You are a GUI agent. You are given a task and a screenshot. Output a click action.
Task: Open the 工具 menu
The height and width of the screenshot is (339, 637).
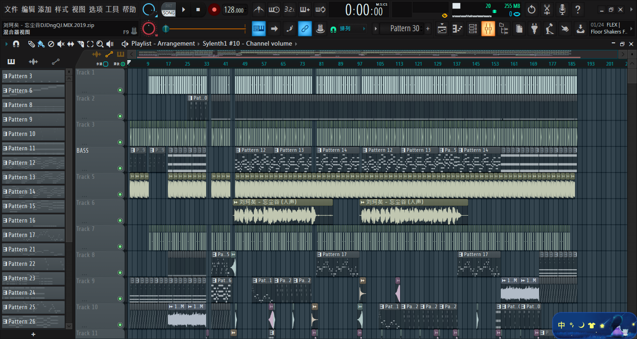tap(112, 9)
